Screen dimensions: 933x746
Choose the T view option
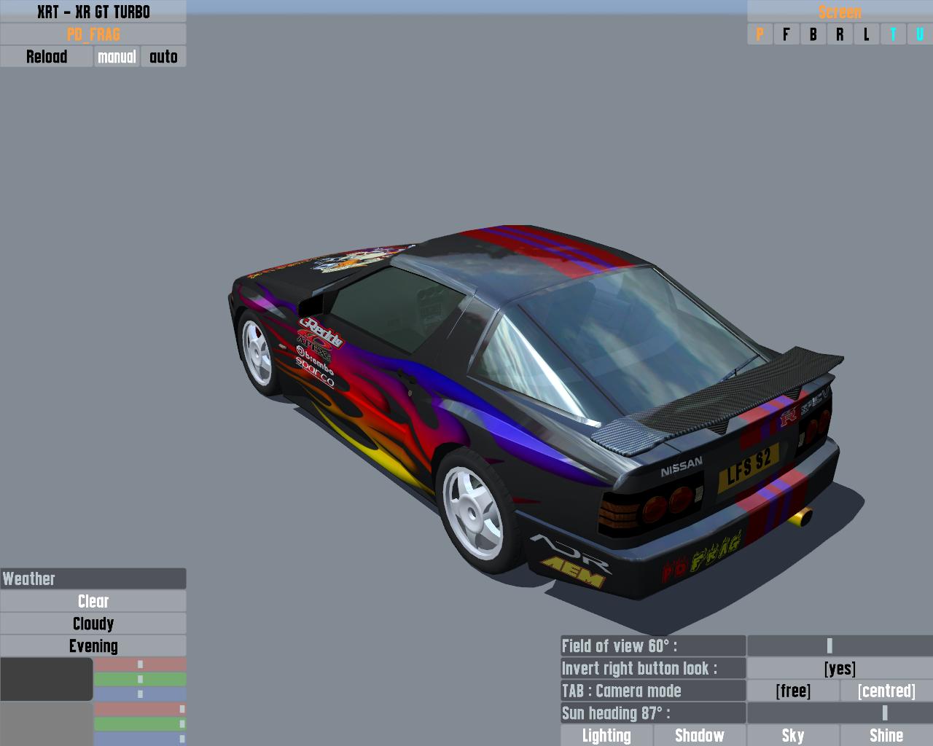click(893, 34)
